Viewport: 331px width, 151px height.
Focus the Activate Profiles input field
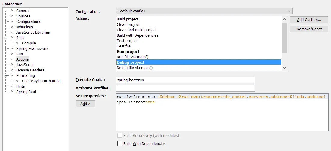pos(185,88)
